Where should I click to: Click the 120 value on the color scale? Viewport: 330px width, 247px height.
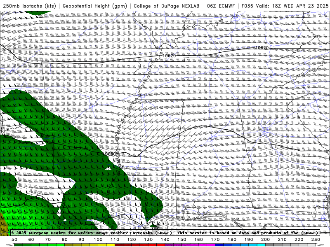pyautogui.click(x=132, y=240)
